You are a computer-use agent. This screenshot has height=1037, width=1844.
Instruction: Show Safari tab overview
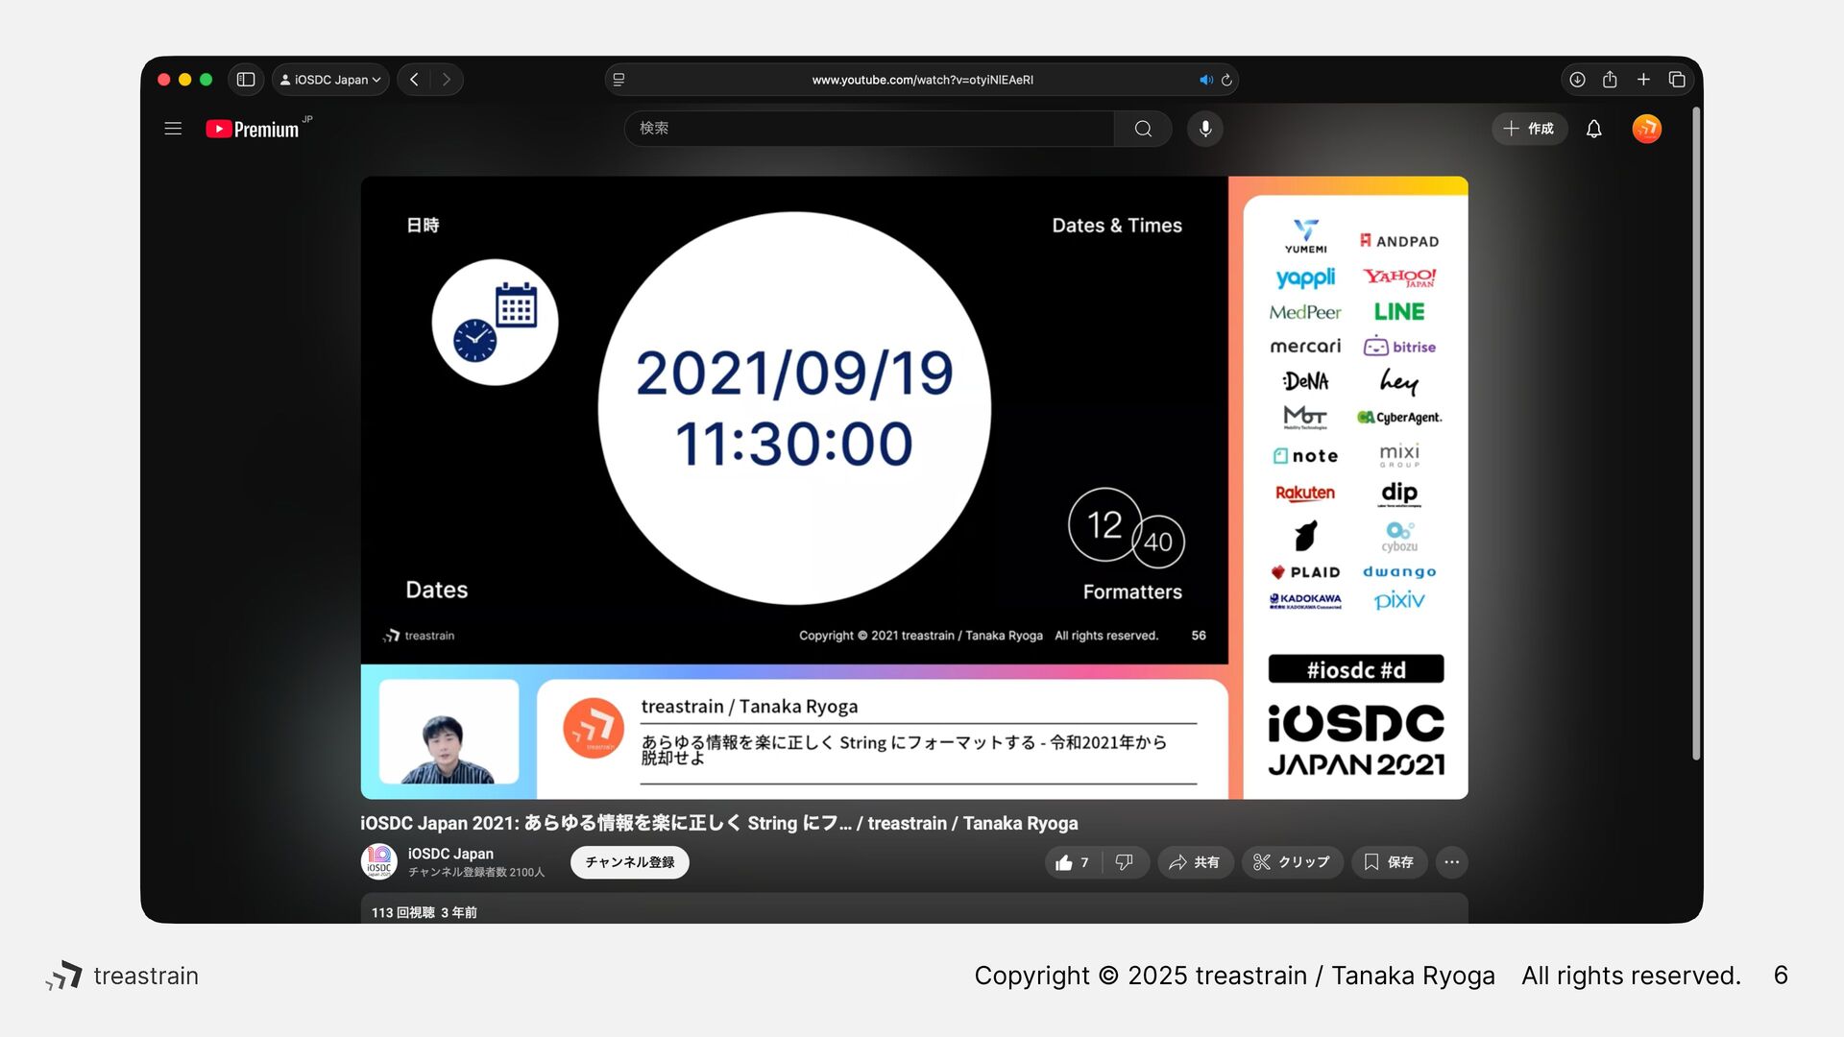click(1677, 80)
